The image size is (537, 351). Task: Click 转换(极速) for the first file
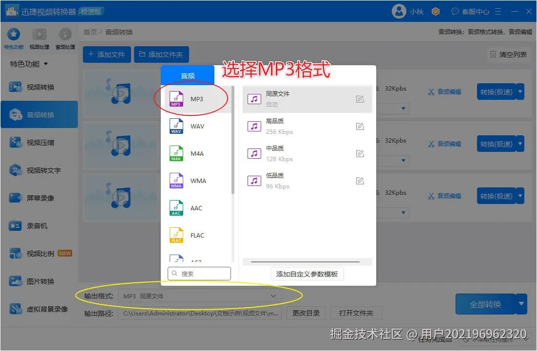tap(496, 92)
